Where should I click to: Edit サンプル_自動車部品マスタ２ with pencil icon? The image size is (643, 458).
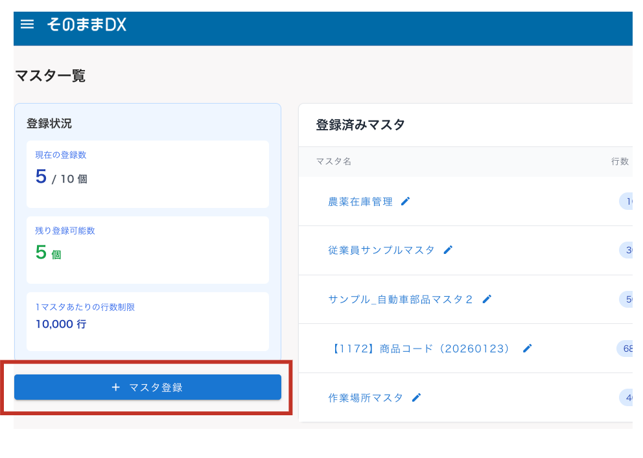click(487, 299)
